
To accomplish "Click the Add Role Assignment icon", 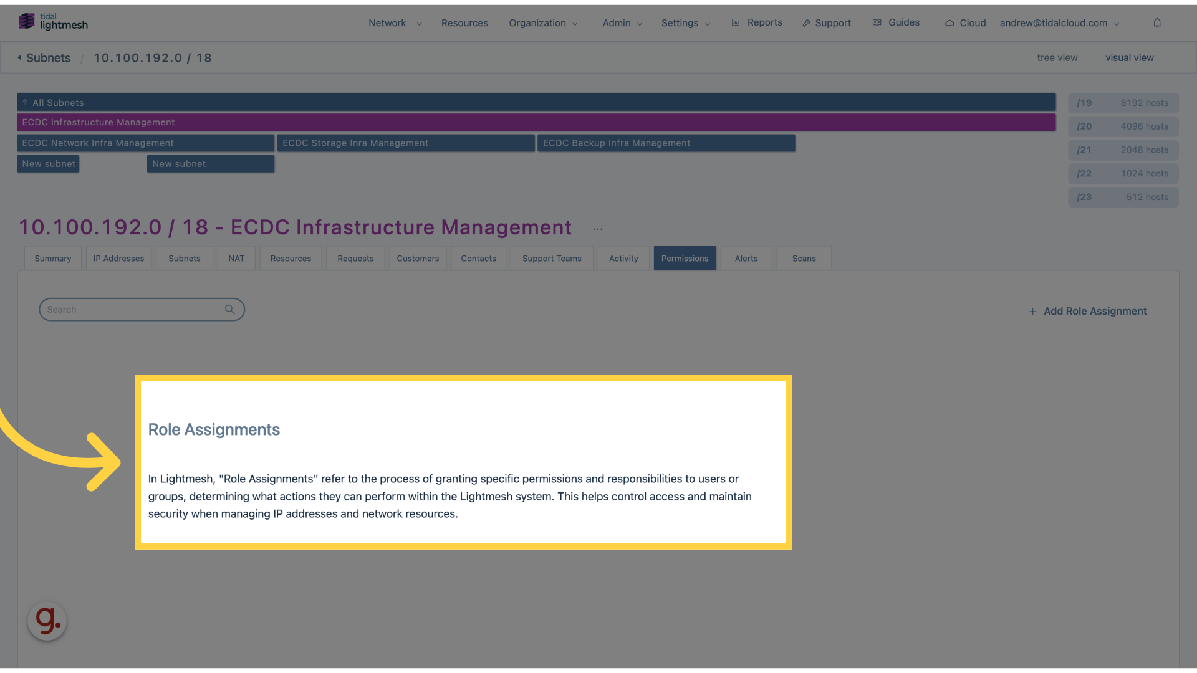I will pyautogui.click(x=1032, y=310).
